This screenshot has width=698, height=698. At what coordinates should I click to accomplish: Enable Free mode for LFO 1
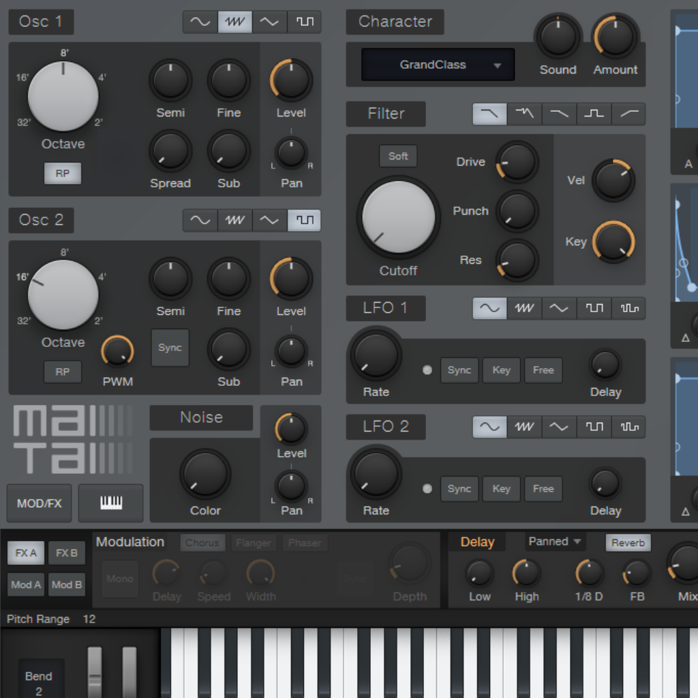[x=543, y=370]
